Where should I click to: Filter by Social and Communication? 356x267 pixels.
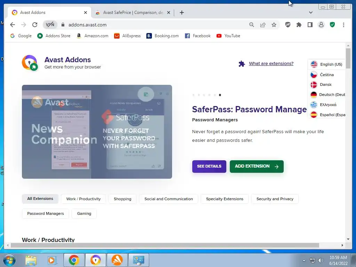click(x=169, y=199)
